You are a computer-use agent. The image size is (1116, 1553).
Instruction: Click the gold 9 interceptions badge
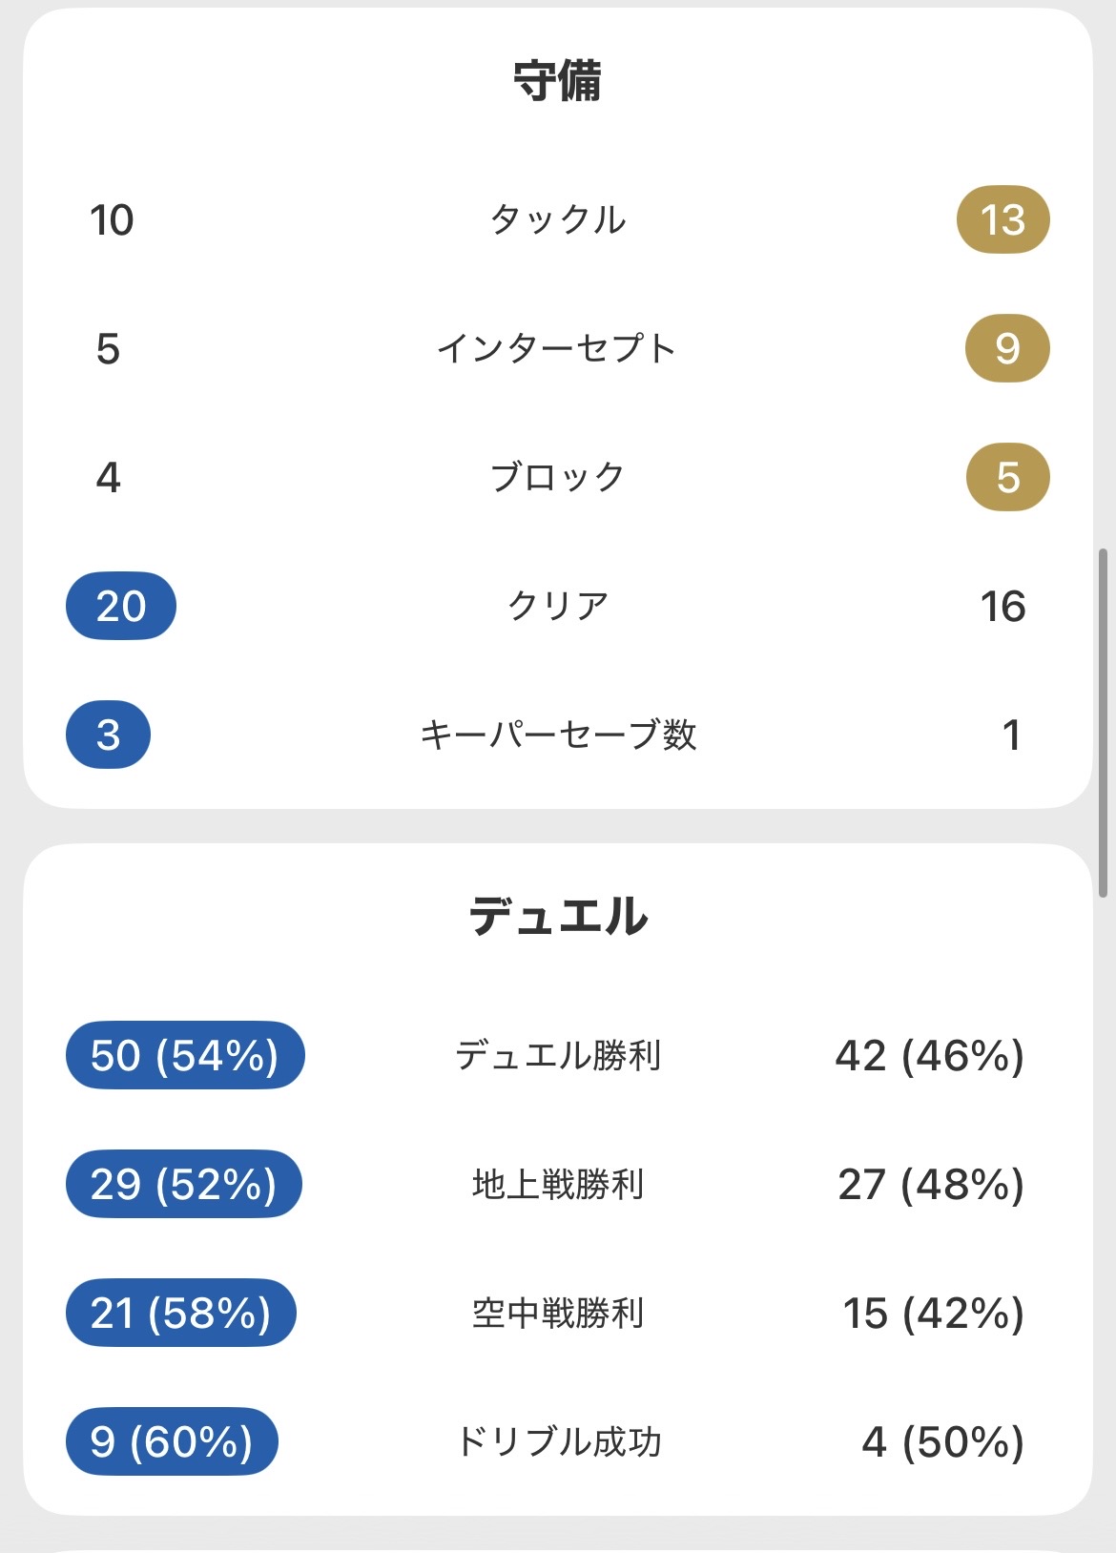coord(1007,348)
